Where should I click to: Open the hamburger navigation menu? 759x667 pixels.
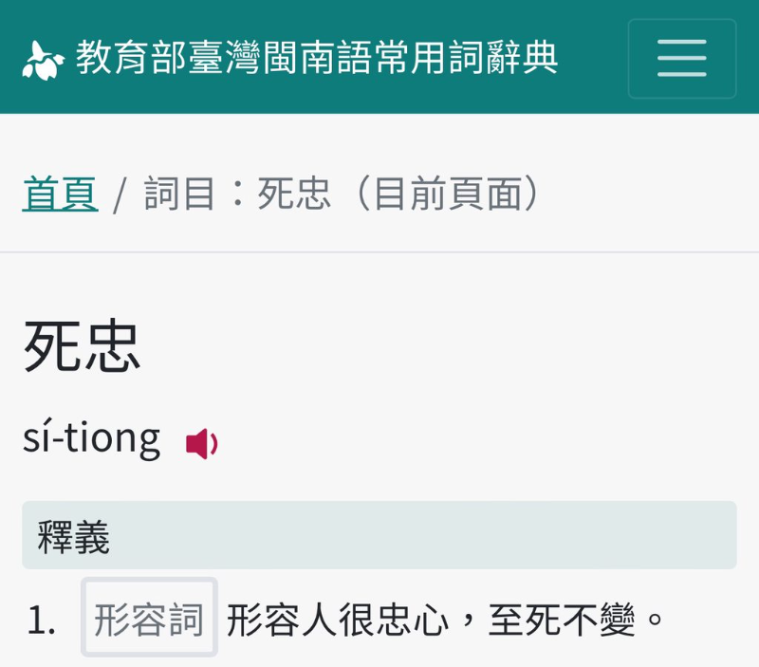[x=681, y=59]
